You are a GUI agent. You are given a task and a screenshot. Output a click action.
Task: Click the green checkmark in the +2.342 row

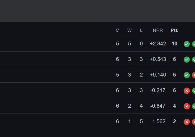click(x=187, y=44)
